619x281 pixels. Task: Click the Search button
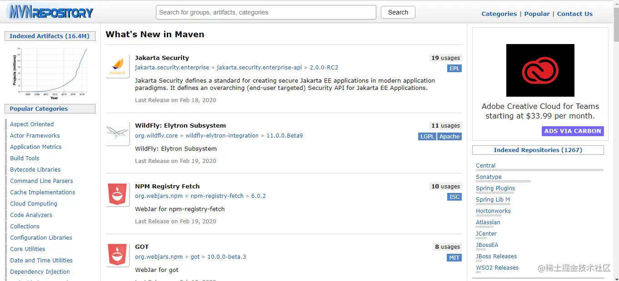pyautogui.click(x=398, y=12)
